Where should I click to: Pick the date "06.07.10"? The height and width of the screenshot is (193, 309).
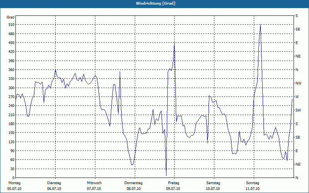click(x=54, y=189)
